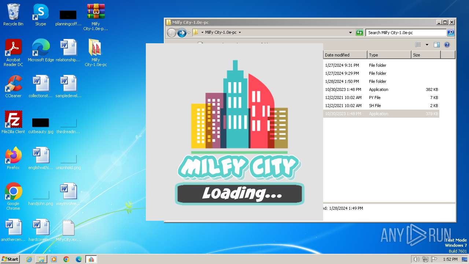Select handjohn.png image file
Screen dimensions: 469x264
(41, 197)
